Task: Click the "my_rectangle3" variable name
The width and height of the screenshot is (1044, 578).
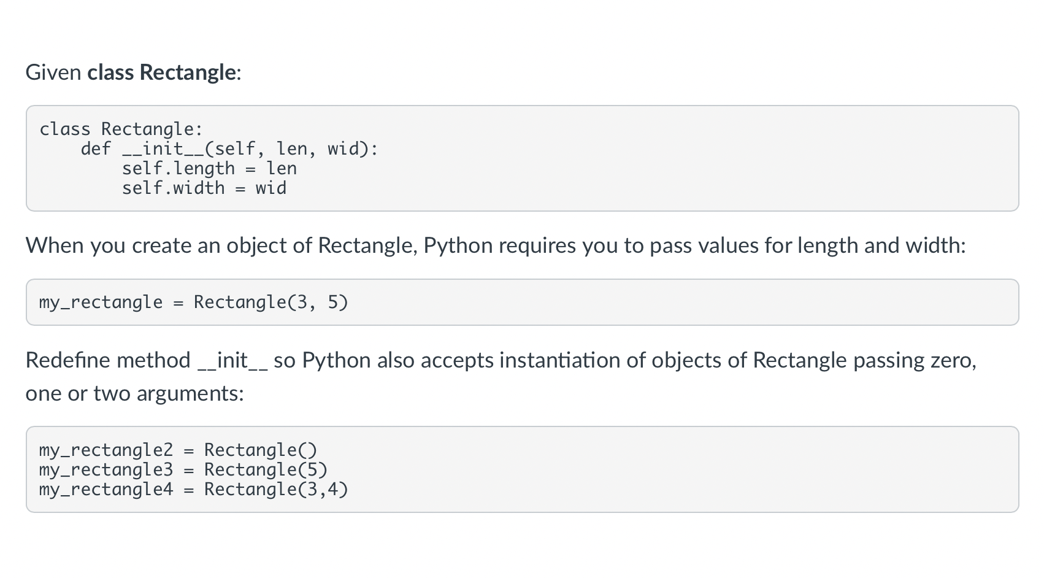Action: [x=106, y=469]
